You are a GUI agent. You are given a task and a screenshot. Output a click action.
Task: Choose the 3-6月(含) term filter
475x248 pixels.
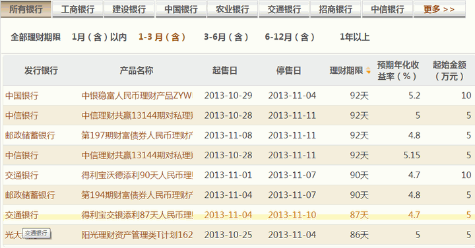226,37
